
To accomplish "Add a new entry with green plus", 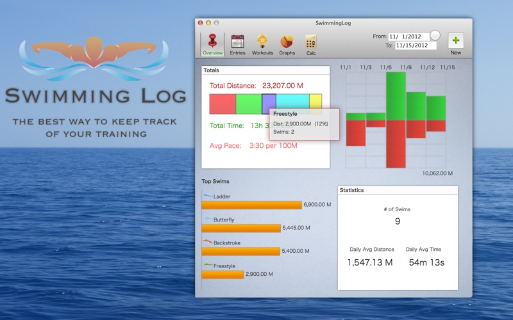I will (456, 41).
